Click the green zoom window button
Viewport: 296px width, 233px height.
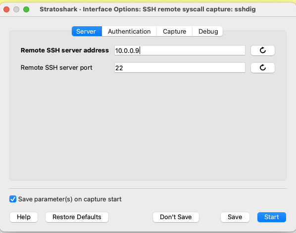pos(26,9)
